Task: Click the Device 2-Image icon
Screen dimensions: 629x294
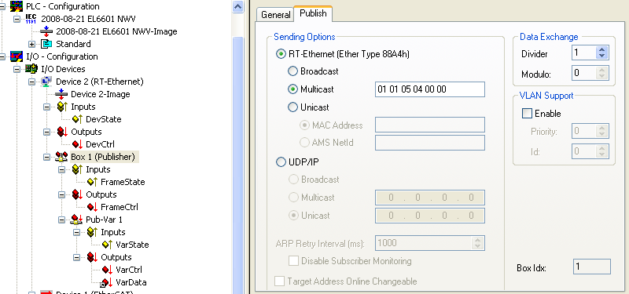Action: pyautogui.click(x=61, y=94)
